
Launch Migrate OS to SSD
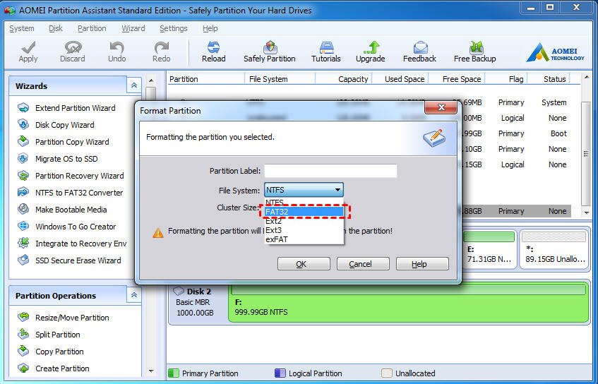[58, 159]
